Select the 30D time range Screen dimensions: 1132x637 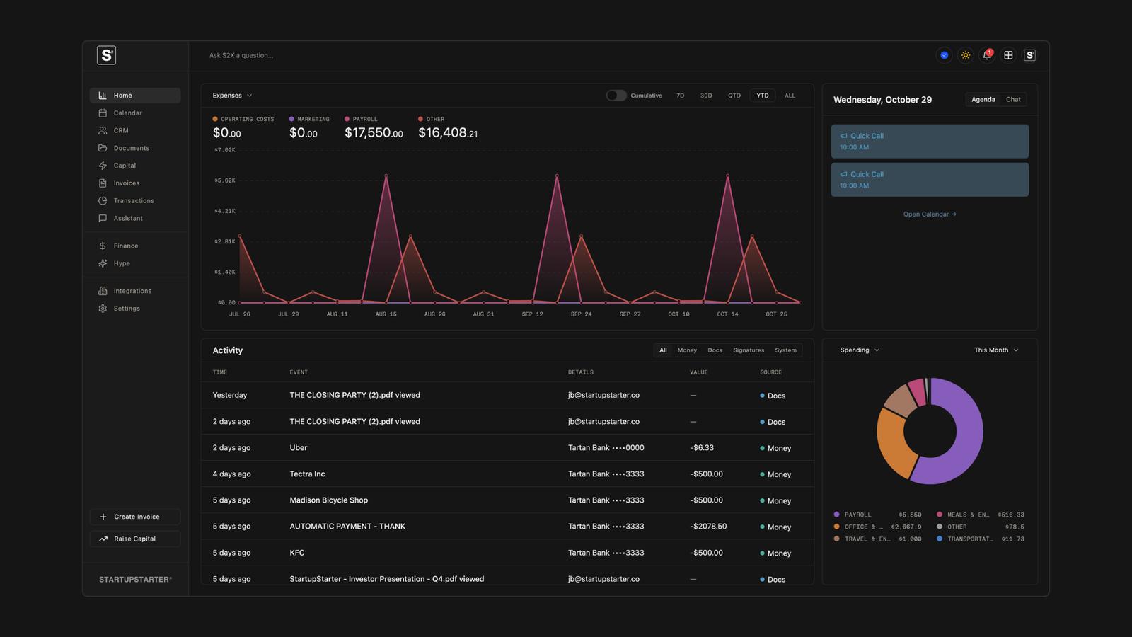click(706, 96)
